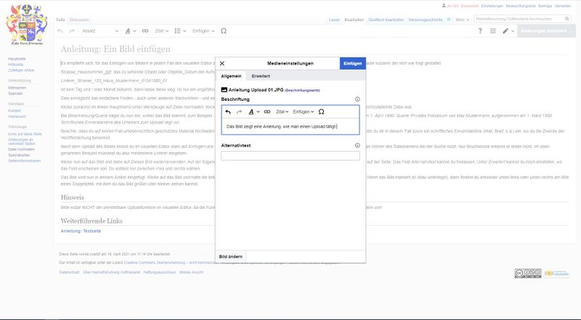This screenshot has width=581, height=320.
Task: Close the Medieneinstellungen dialog with the X
Action: (222, 64)
